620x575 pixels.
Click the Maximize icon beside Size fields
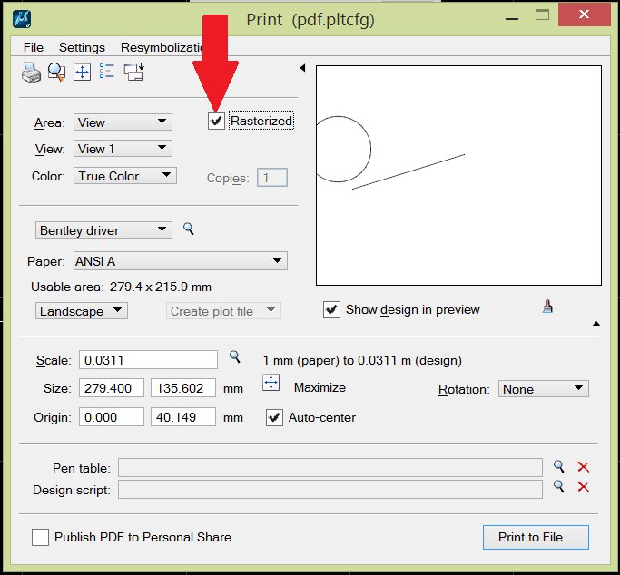tap(271, 383)
